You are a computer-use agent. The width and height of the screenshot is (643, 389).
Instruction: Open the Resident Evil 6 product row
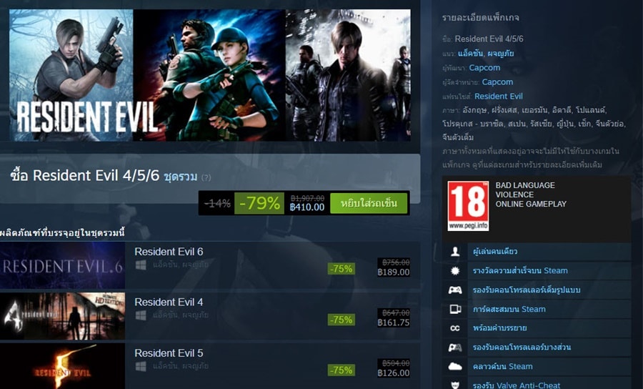(x=210, y=265)
